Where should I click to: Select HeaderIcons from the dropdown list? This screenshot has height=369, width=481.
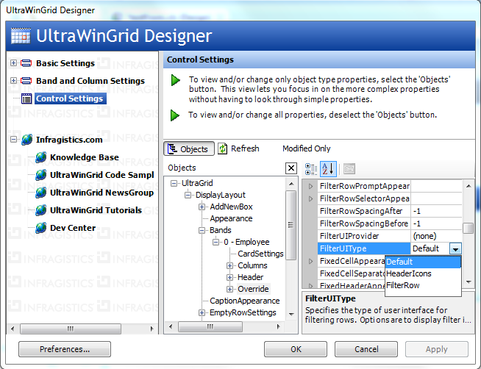coord(409,273)
